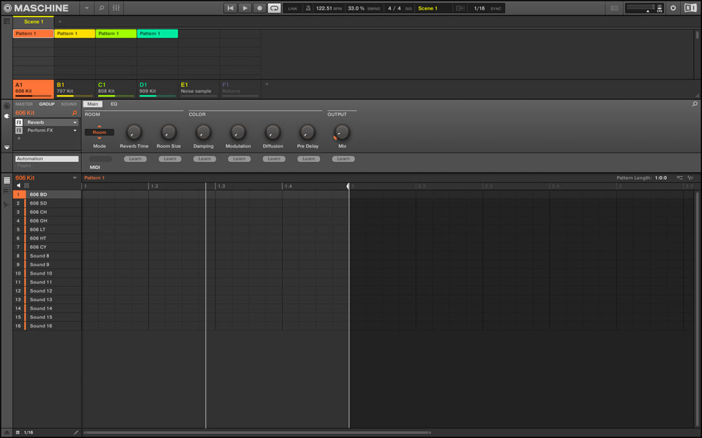Select the orange Pattern 1 block
The image size is (702, 438).
tap(33, 34)
